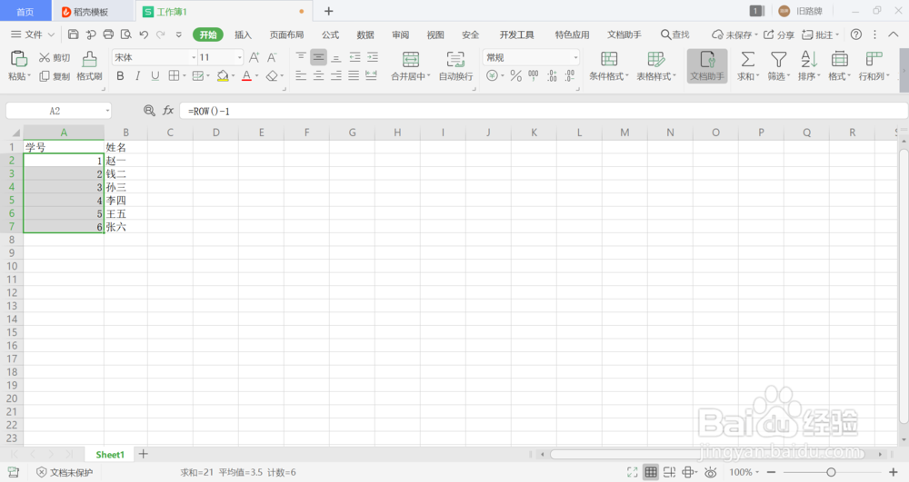
Task: Click Merge and Center 合并居中
Action: coord(411,65)
